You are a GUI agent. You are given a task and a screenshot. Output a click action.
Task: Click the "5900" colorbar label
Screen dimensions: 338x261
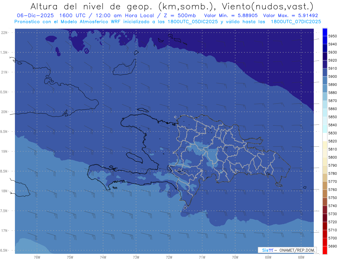click(332, 76)
